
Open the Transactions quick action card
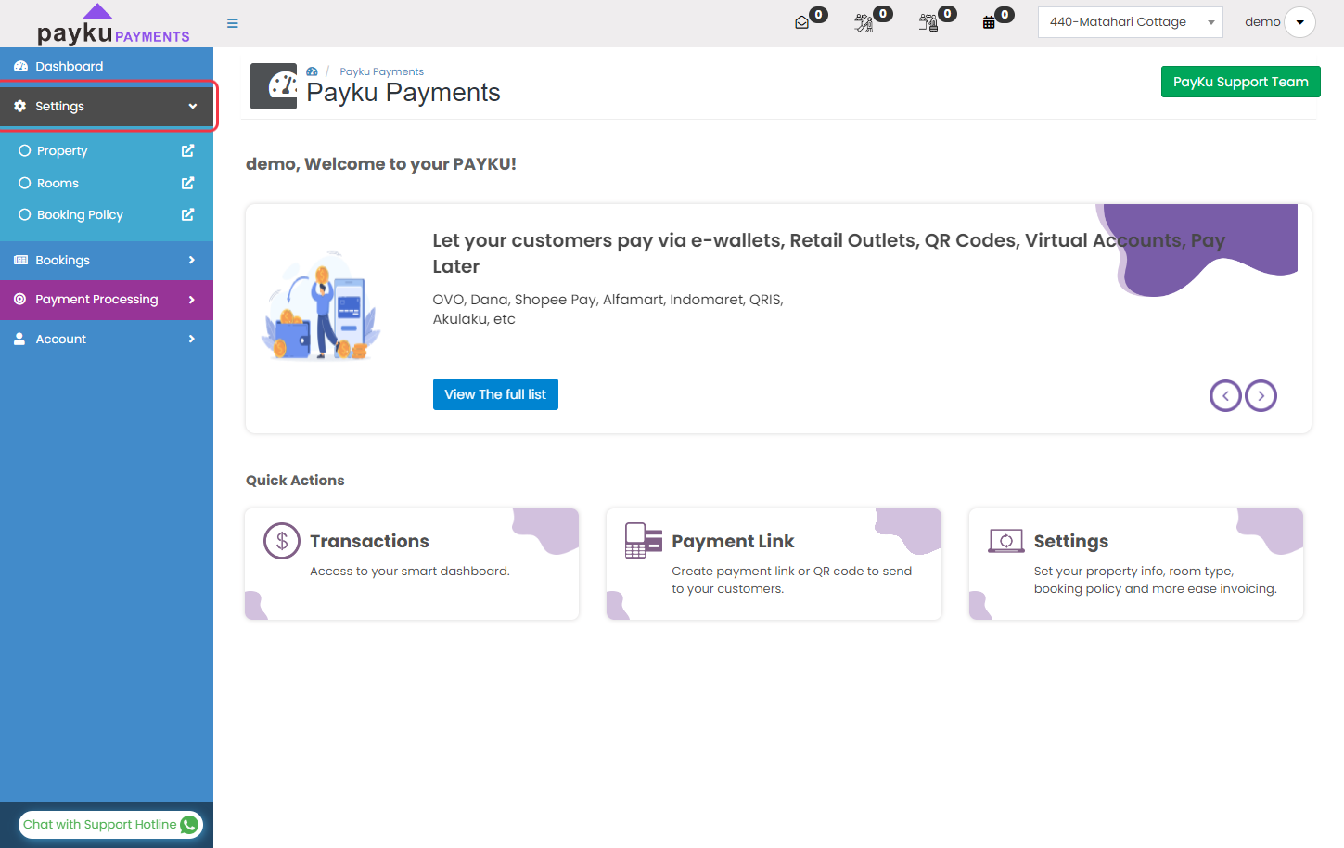pos(412,564)
